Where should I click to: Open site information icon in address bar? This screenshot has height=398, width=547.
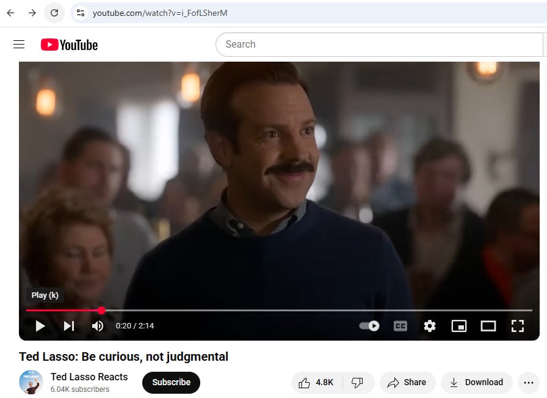[81, 13]
